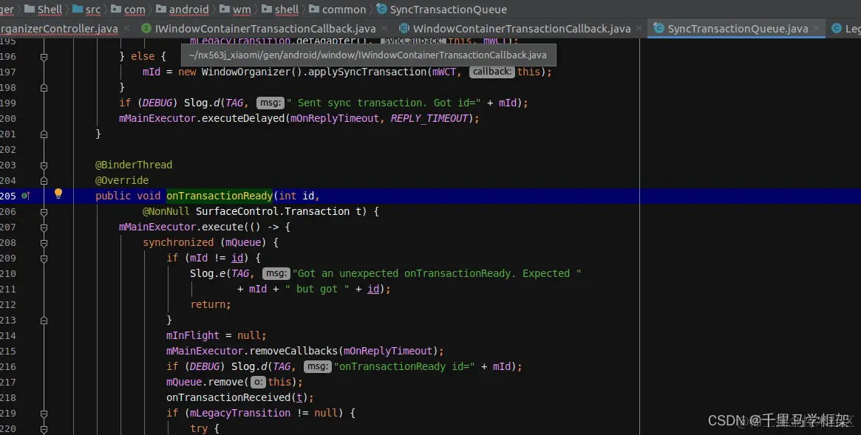Click the @BinderThread annotation
The width and height of the screenshot is (861, 435).
pos(134,165)
